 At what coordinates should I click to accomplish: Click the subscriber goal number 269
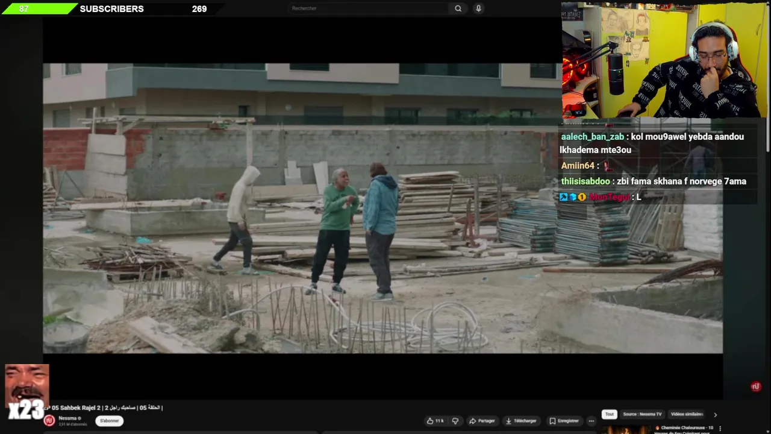pos(199,9)
